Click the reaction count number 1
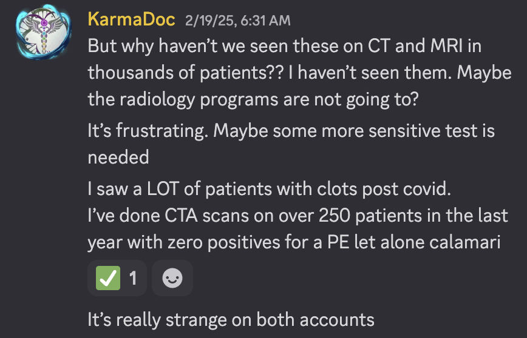Viewport: 527px width, 338px height. pos(133,279)
